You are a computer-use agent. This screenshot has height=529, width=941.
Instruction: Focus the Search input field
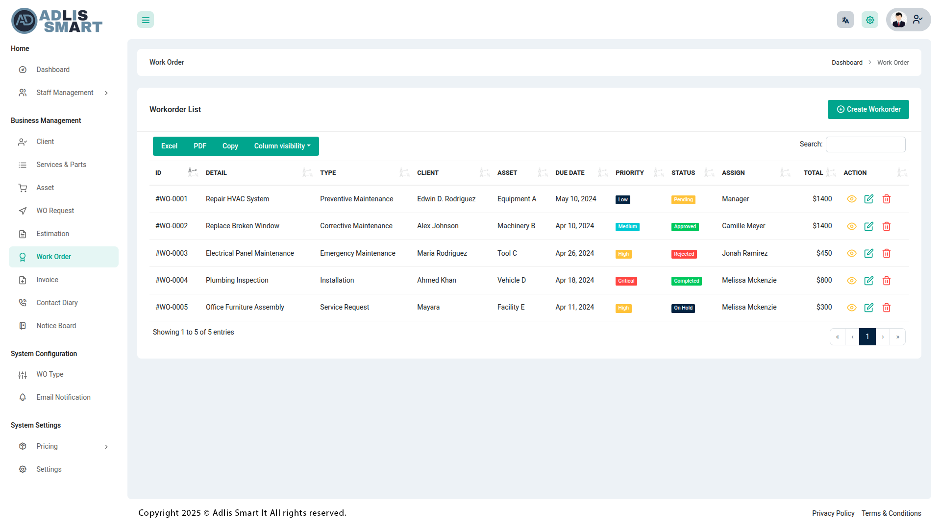click(x=865, y=144)
